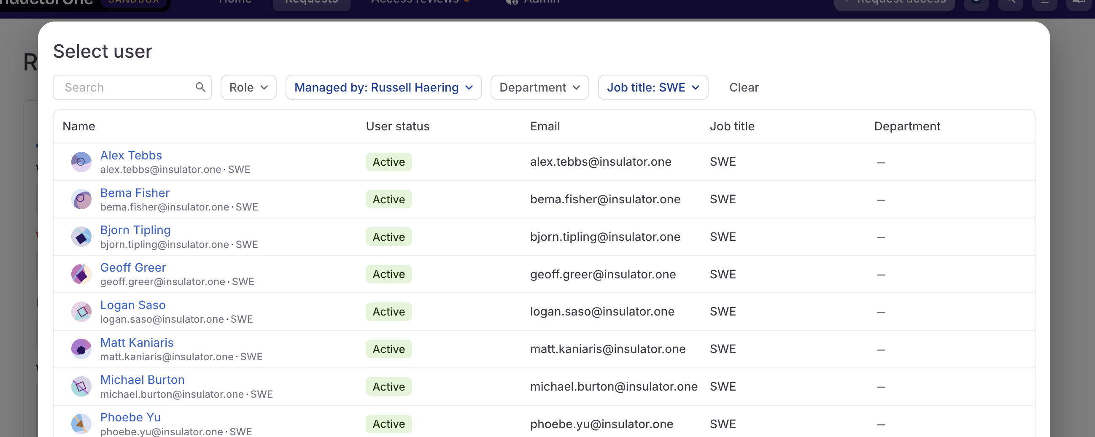The image size is (1095, 437).
Task: Click the global search icon top right
Action: 1011,3
